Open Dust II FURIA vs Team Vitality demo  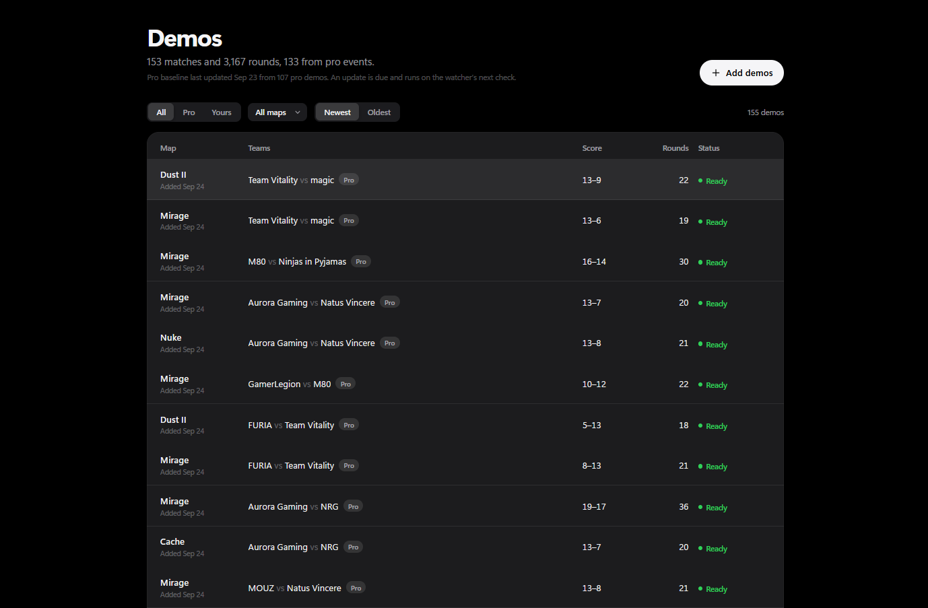pyautogui.click(x=465, y=425)
